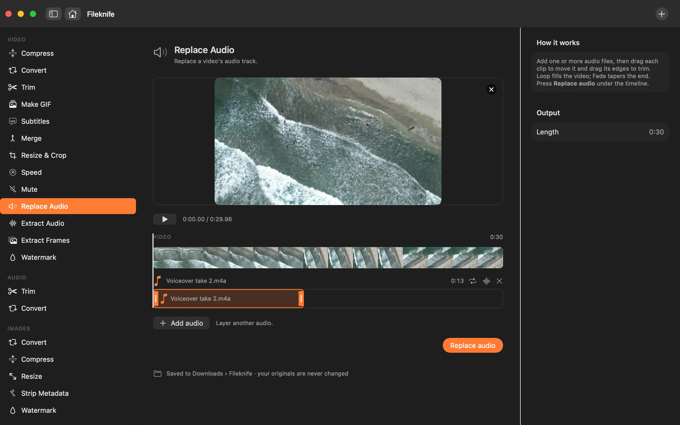Screen dimensions: 680x425
Task: Select the Extract Audio waveform icon
Action: [13, 223]
